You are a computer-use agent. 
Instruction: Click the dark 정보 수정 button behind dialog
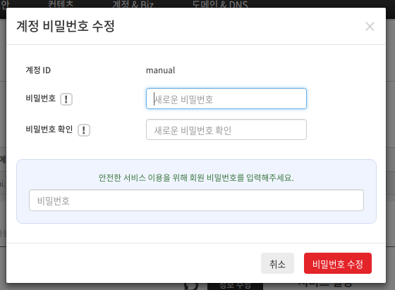tap(235, 286)
